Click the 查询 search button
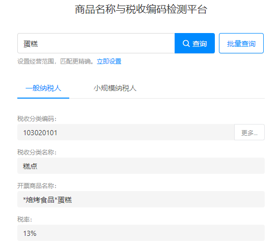 [x=194, y=43]
